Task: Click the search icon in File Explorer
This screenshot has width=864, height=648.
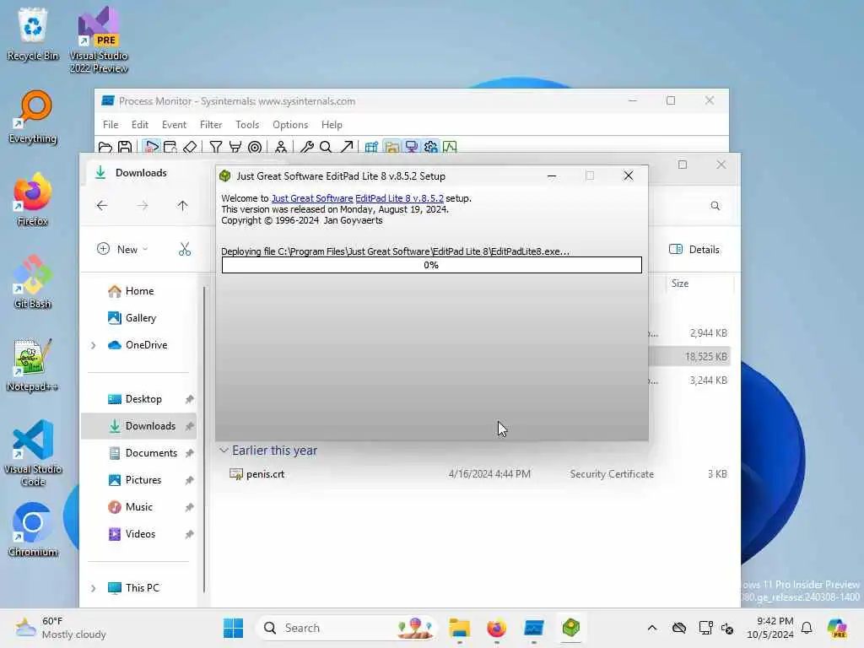Action: point(715,206)
